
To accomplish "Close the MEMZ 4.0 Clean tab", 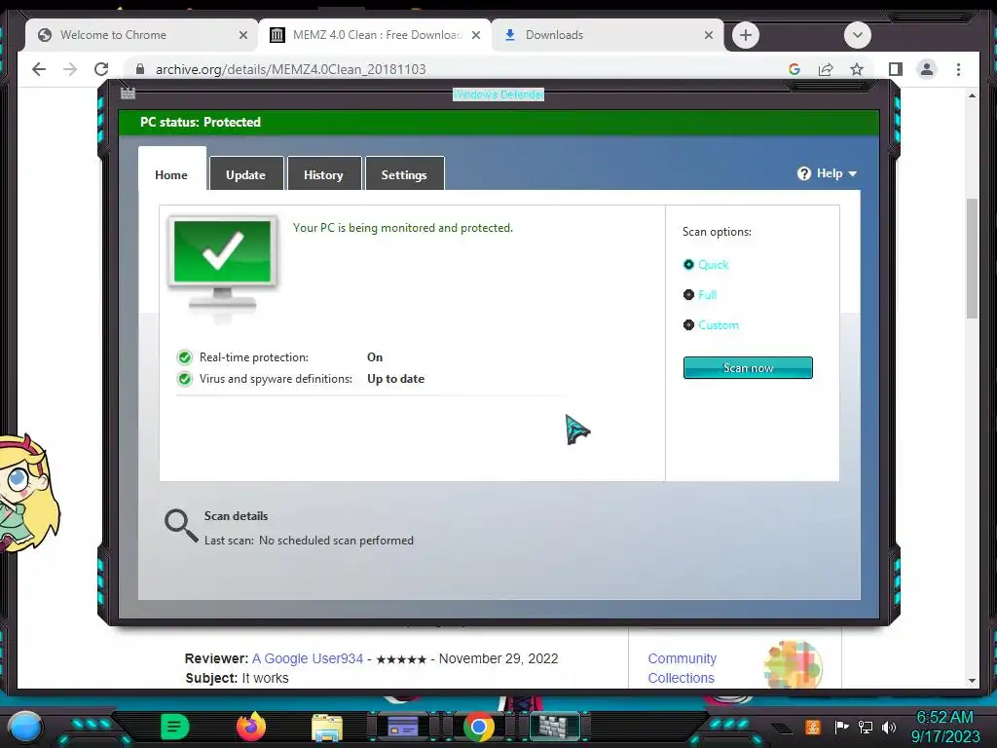I will tap(475, 35).
